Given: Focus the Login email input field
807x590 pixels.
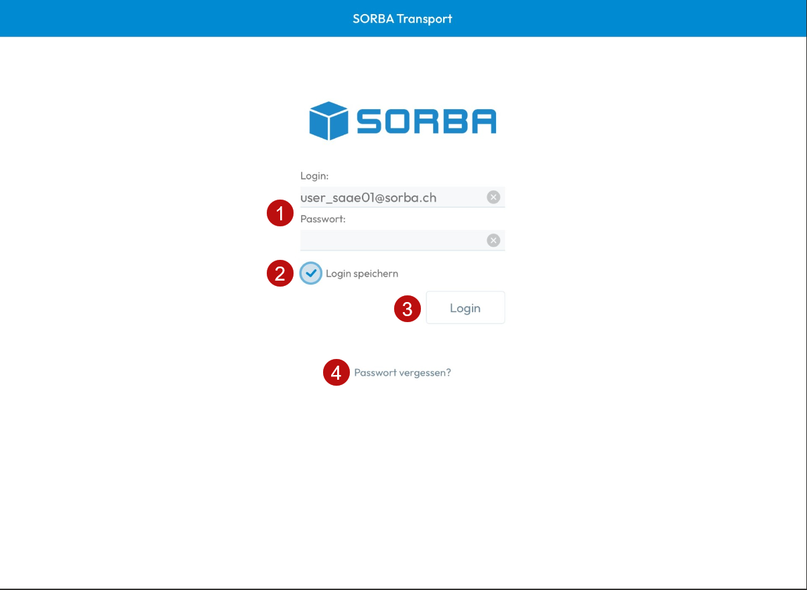Looking at the screenshot, I should [402, 197].
